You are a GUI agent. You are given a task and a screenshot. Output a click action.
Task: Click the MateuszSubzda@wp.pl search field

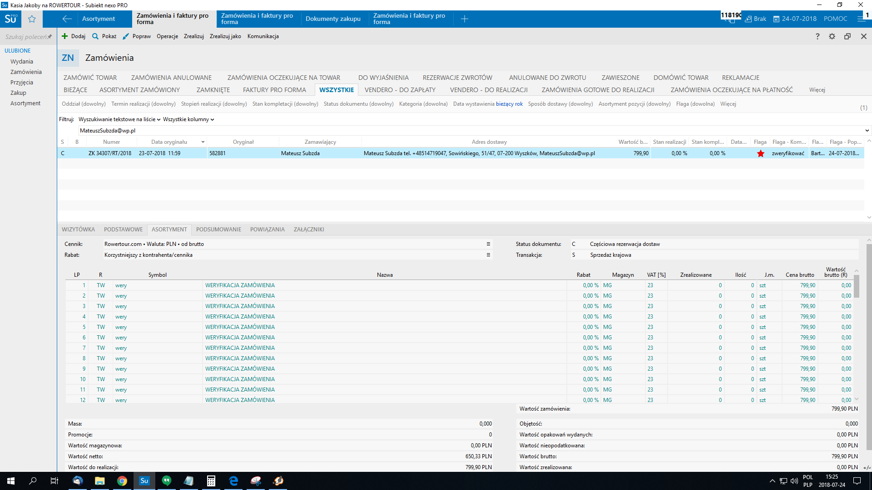pos(272,131)
